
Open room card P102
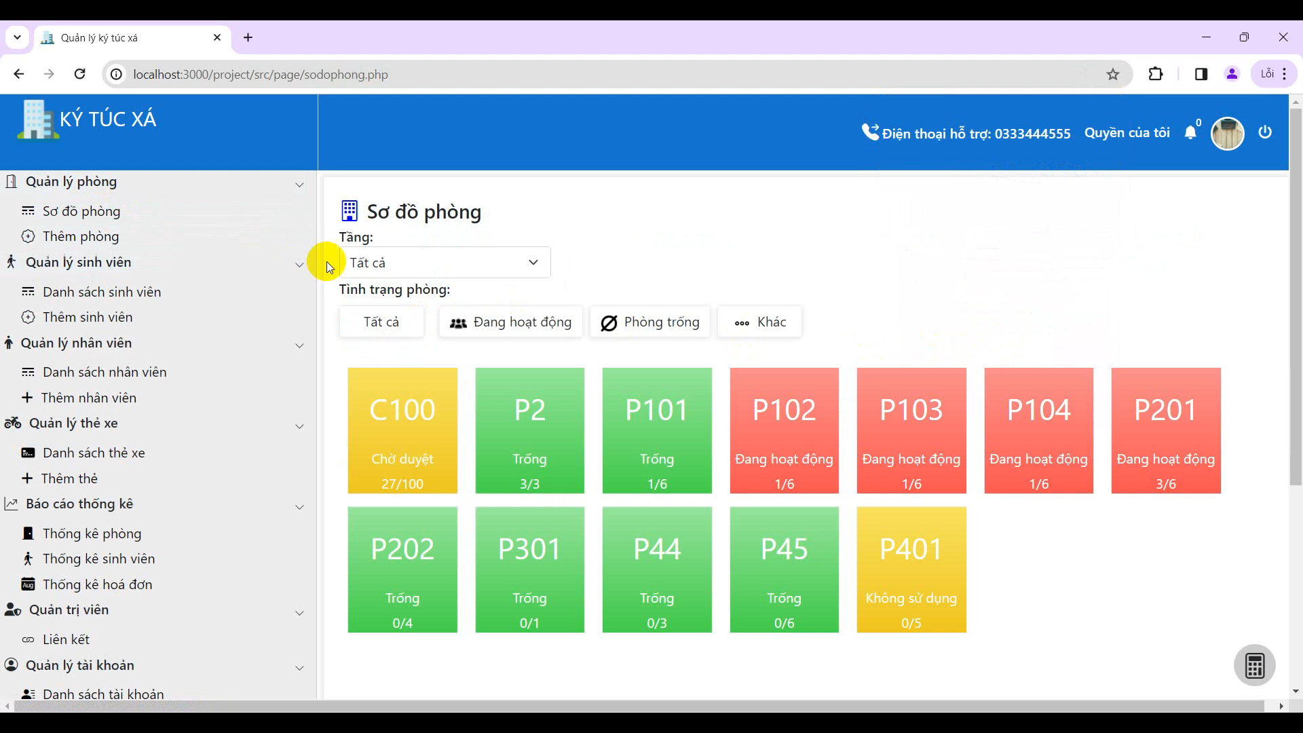coord(784,430)
